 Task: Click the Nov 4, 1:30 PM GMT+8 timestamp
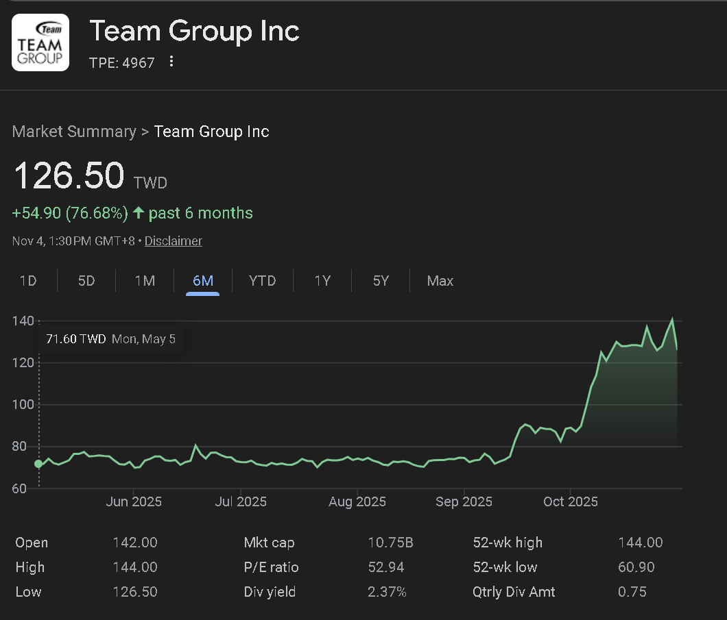[73, 240]
